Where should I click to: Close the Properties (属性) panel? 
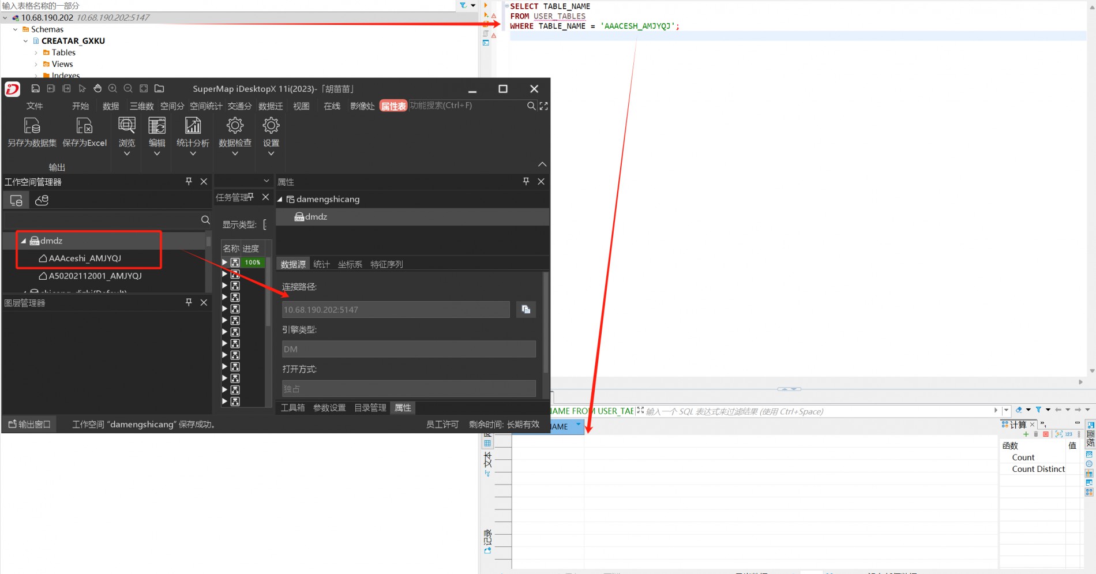pos(541,181)
